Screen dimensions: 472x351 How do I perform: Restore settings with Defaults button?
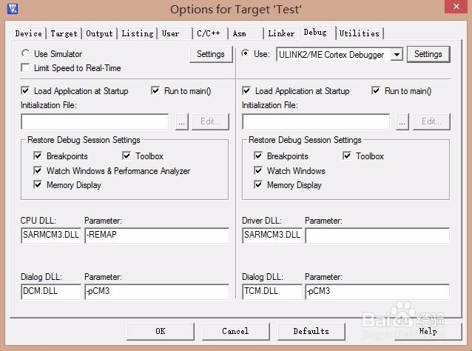[x=311, y=331]
